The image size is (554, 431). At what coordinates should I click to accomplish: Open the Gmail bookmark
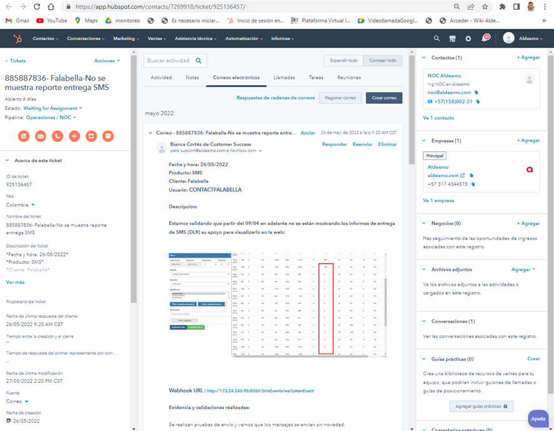(18, 21)
